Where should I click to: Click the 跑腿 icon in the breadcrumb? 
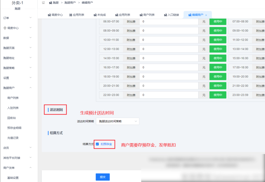point(50,3)
